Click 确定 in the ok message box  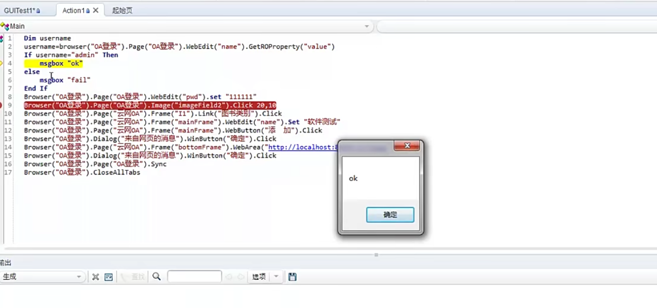click(x=390, y=214)
